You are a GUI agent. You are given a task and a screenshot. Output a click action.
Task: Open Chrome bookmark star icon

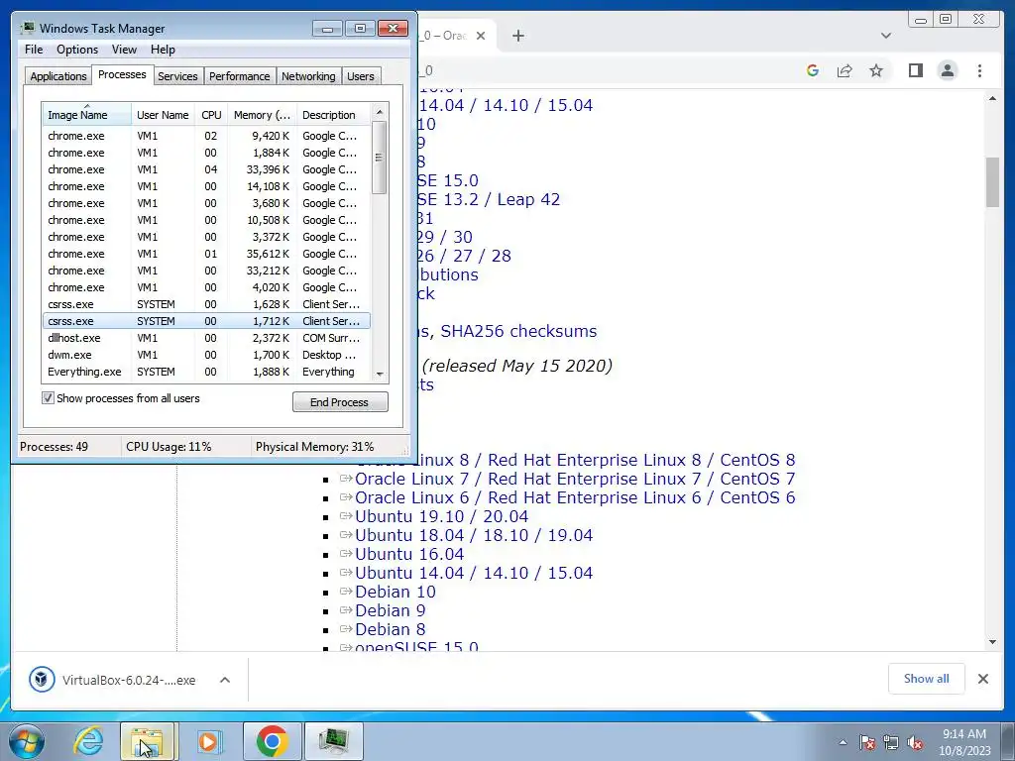coord(876,70)
